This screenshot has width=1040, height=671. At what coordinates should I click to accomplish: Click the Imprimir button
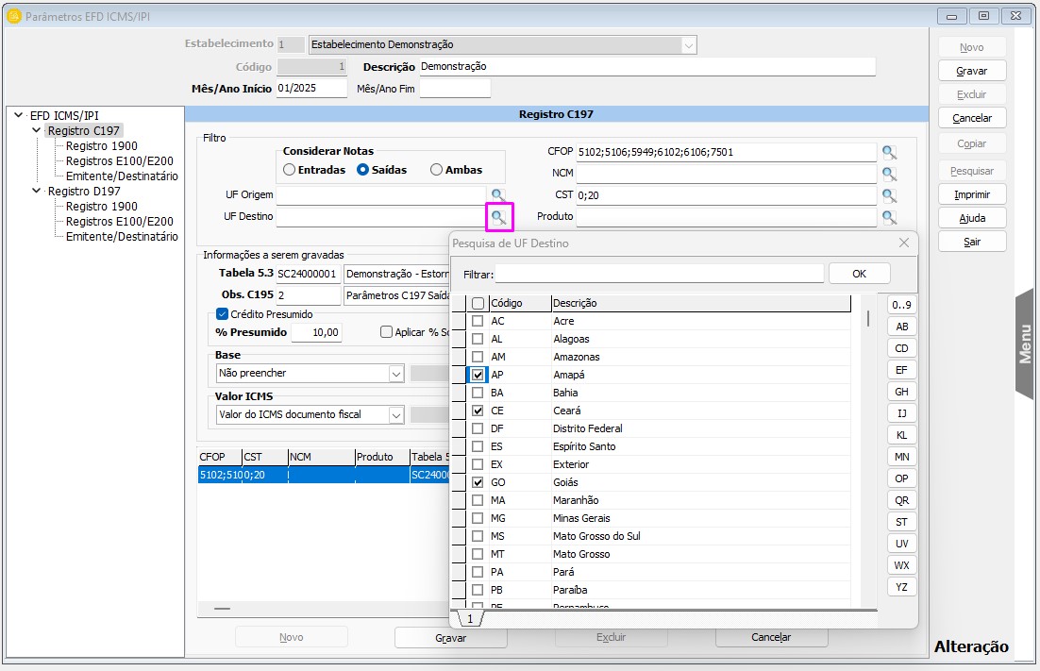[971, 194]
